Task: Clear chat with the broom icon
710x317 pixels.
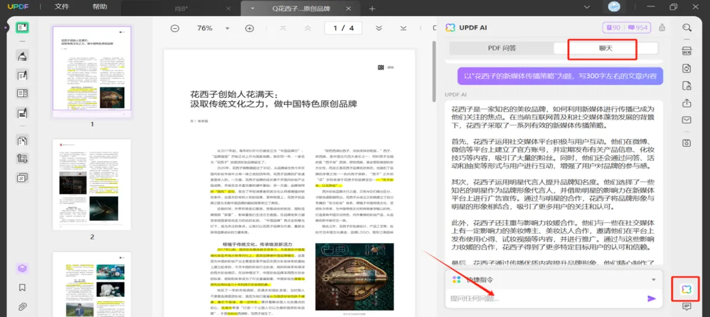Action: pos(662,27)
